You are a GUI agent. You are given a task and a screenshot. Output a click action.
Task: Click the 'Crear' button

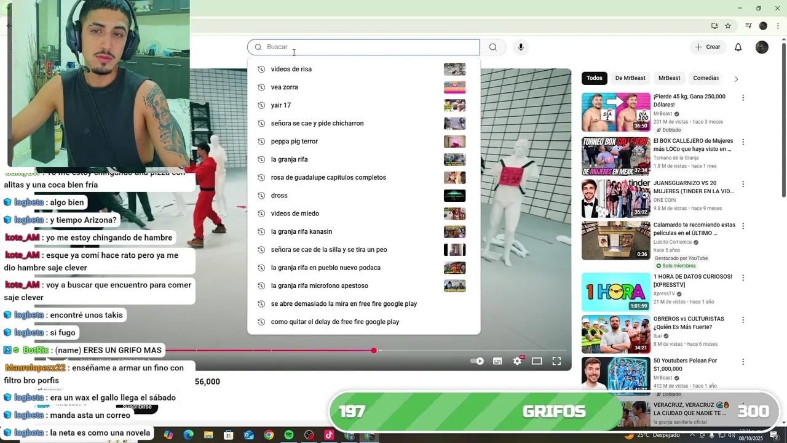708,47
